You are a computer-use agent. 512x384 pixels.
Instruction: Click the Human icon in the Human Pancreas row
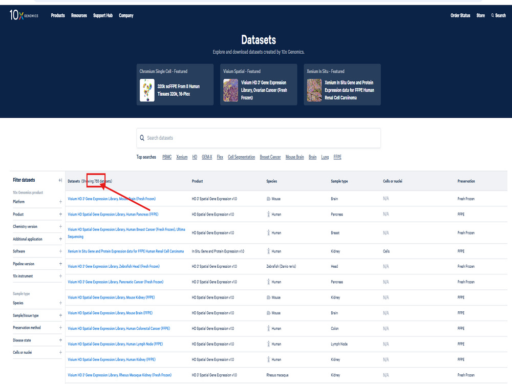pyautogui.click(x=268, y=214)
